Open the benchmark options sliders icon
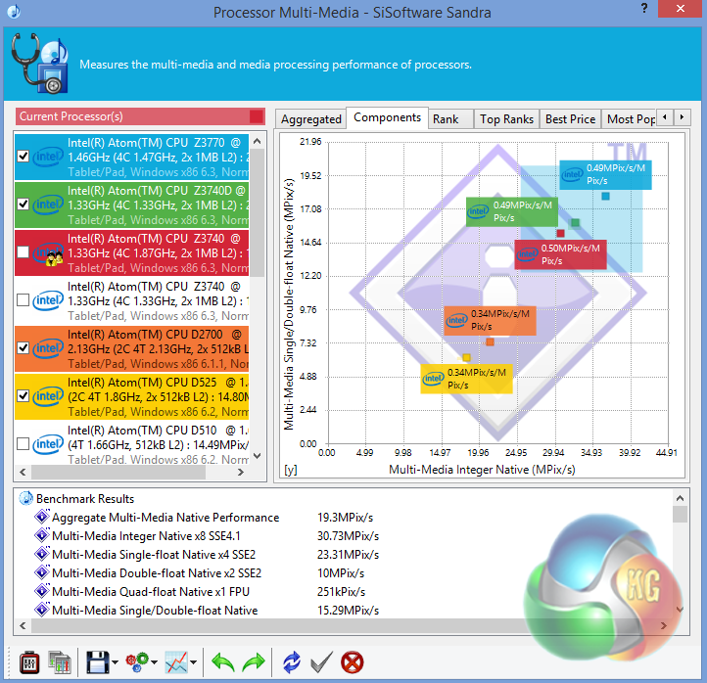 tap(29, 662)
